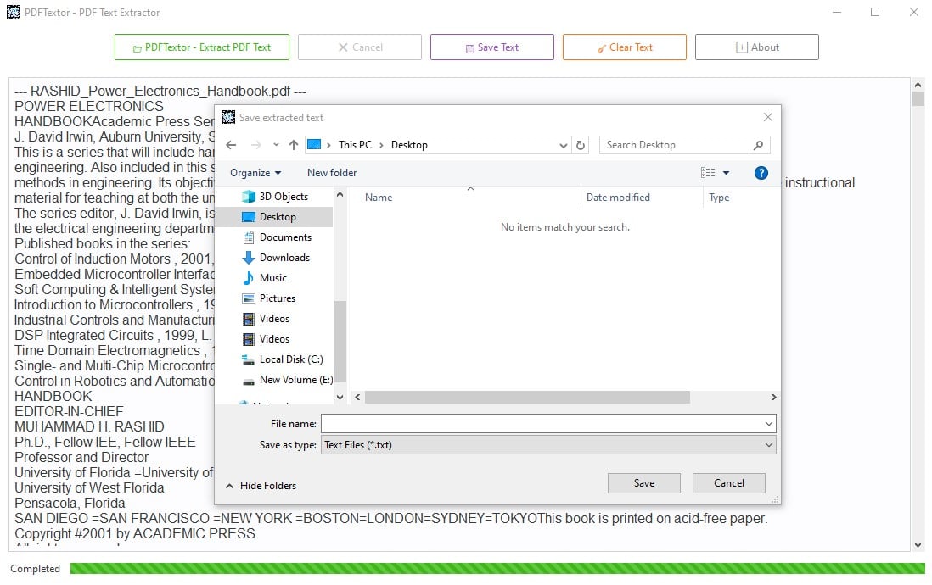Go up one folder level arrow
932x585 pixels.
click(294, 145)
